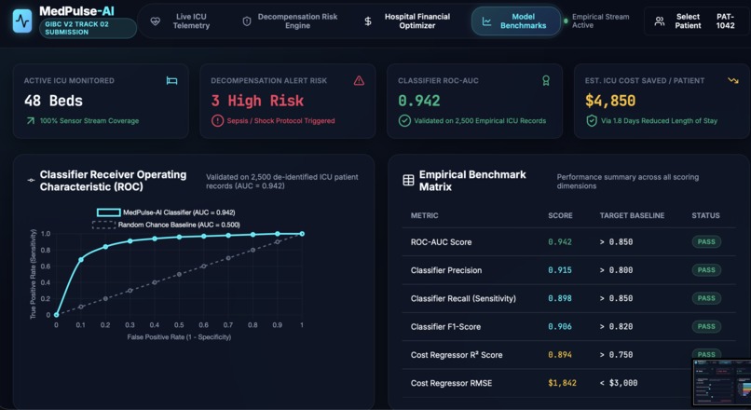This screenshot has width=751, height=410.
Task: Click the Classifier Recall score 0.898
Action: point(560,298)
